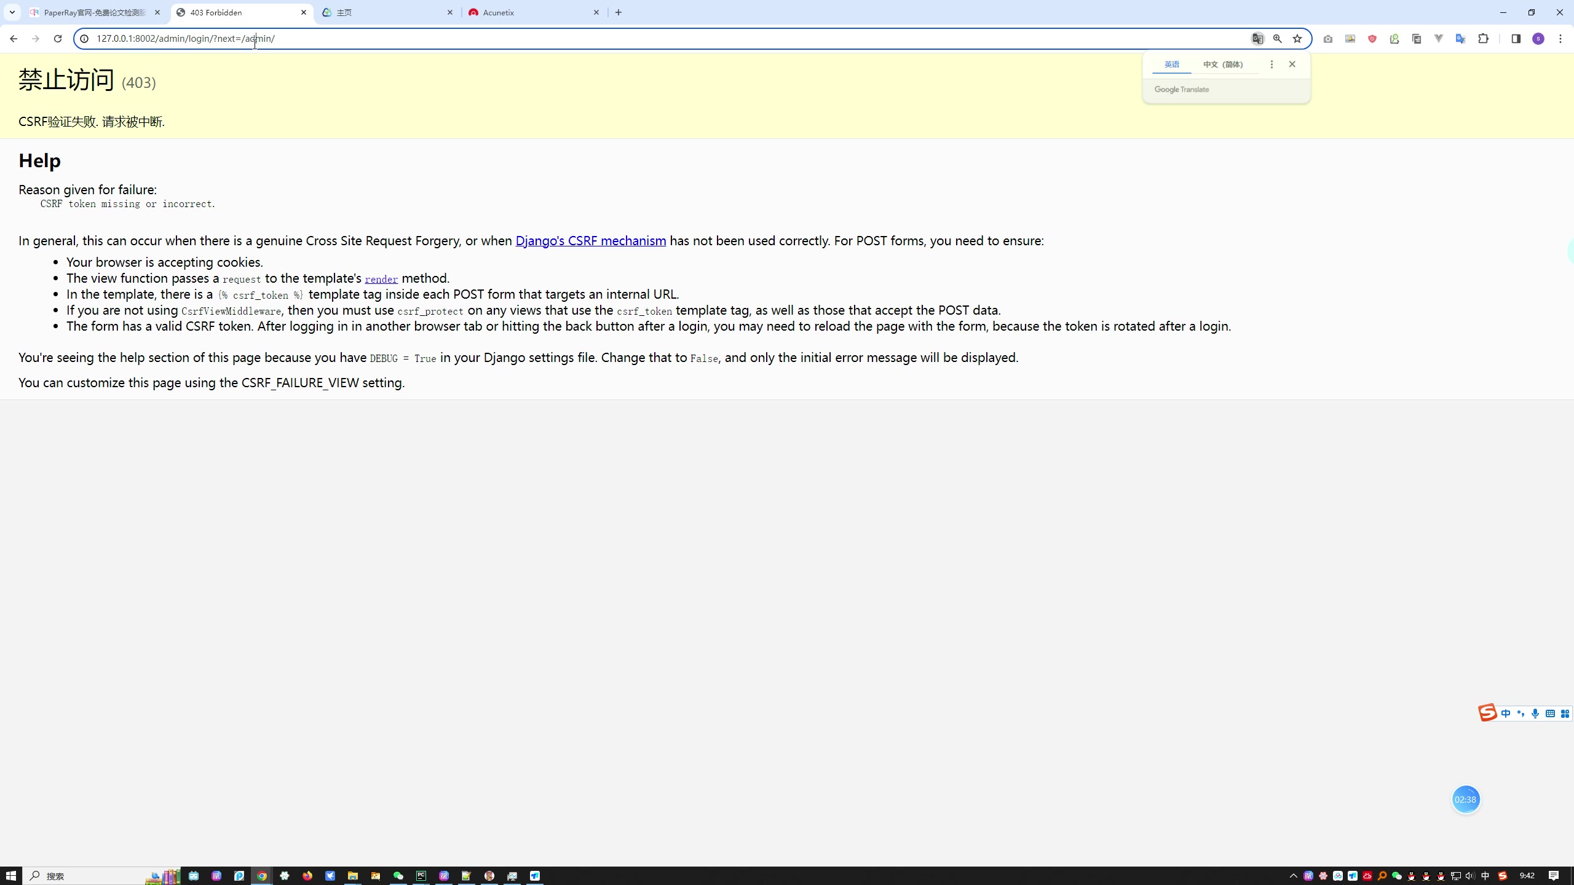Open the Chrome three-dot menu

click(x=1560, y=39)
